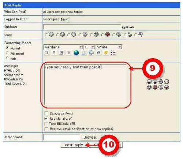183x159 pixels.
Task: Open the font size 3 dropdown
Action: pyautogui.click(x=89, y=47)
